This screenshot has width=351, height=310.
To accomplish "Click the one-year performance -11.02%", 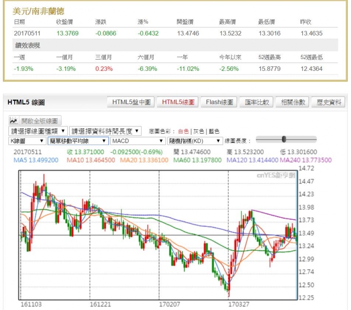I will coord(188,68).
